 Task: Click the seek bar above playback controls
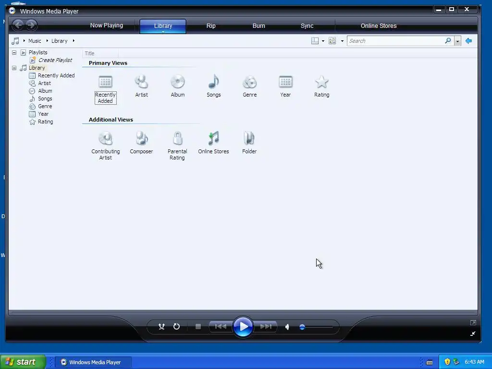(x=243, y=313)
